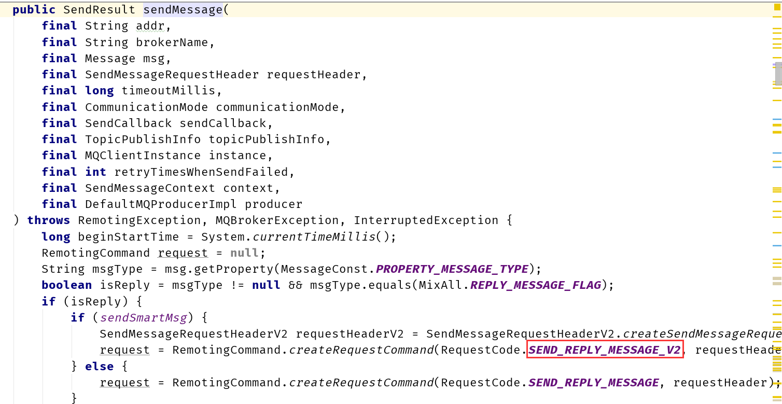Click the TopicPublishInfo type name

(143, 139)
